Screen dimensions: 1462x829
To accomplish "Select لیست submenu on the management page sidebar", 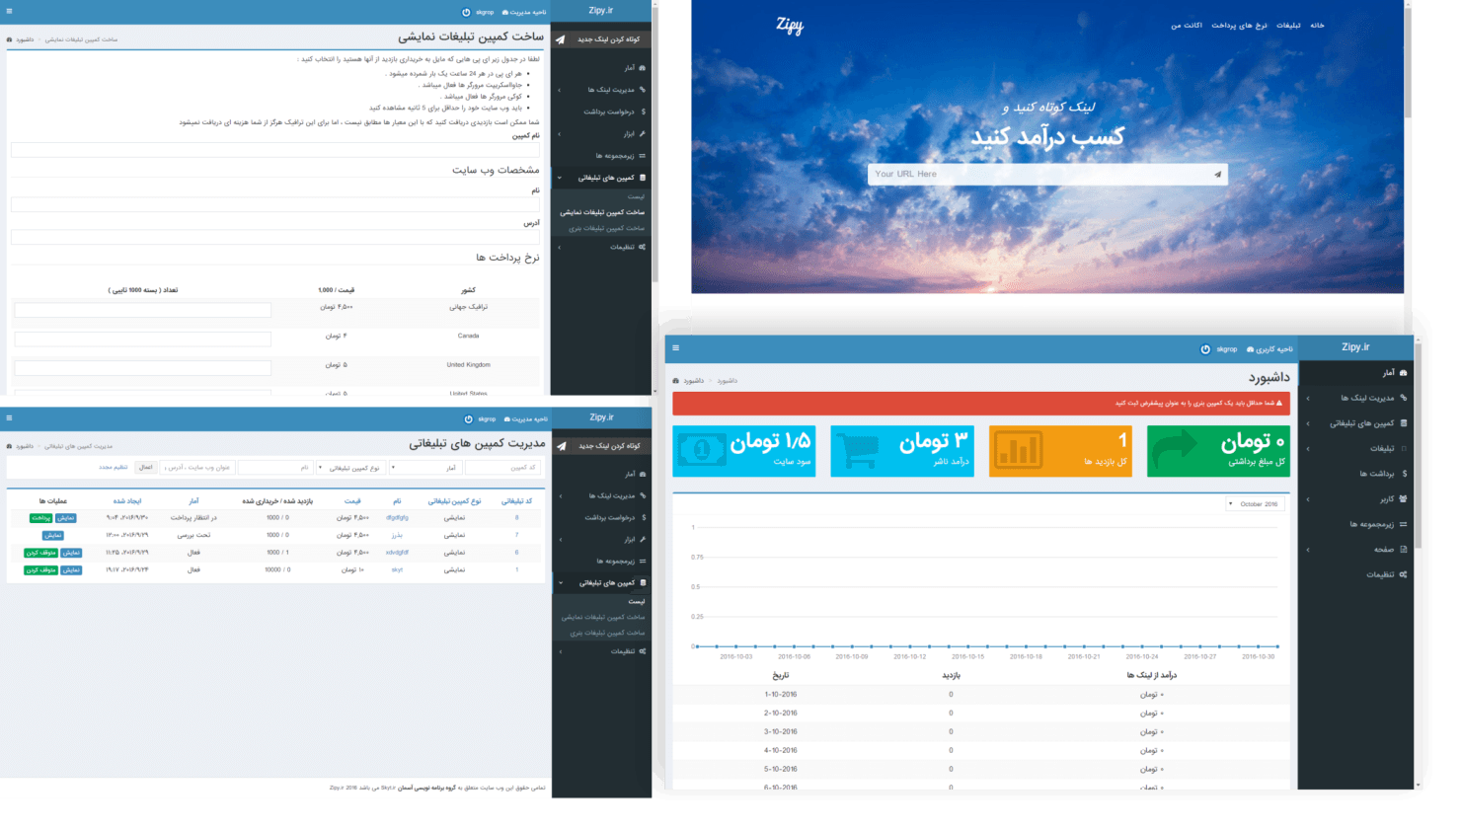I will [x=637, y=601].
